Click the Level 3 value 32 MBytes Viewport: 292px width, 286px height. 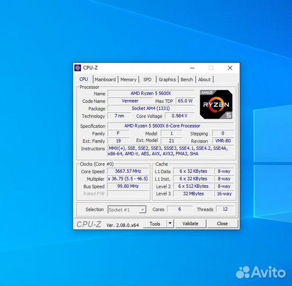[193, 193]
